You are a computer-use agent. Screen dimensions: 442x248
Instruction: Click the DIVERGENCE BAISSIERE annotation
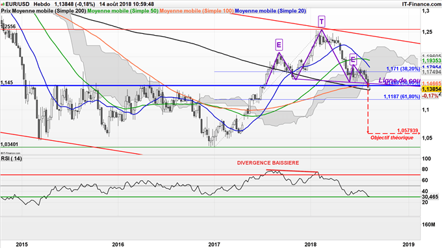pyautogui.click(x=268, y=163)
